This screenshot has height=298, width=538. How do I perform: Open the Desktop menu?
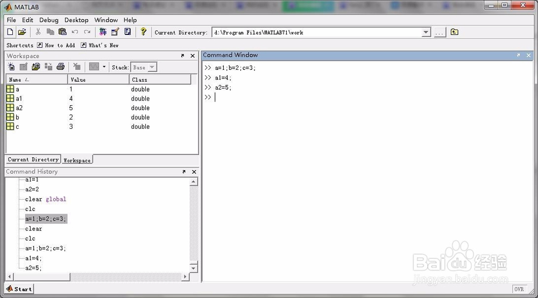(76, 20)
